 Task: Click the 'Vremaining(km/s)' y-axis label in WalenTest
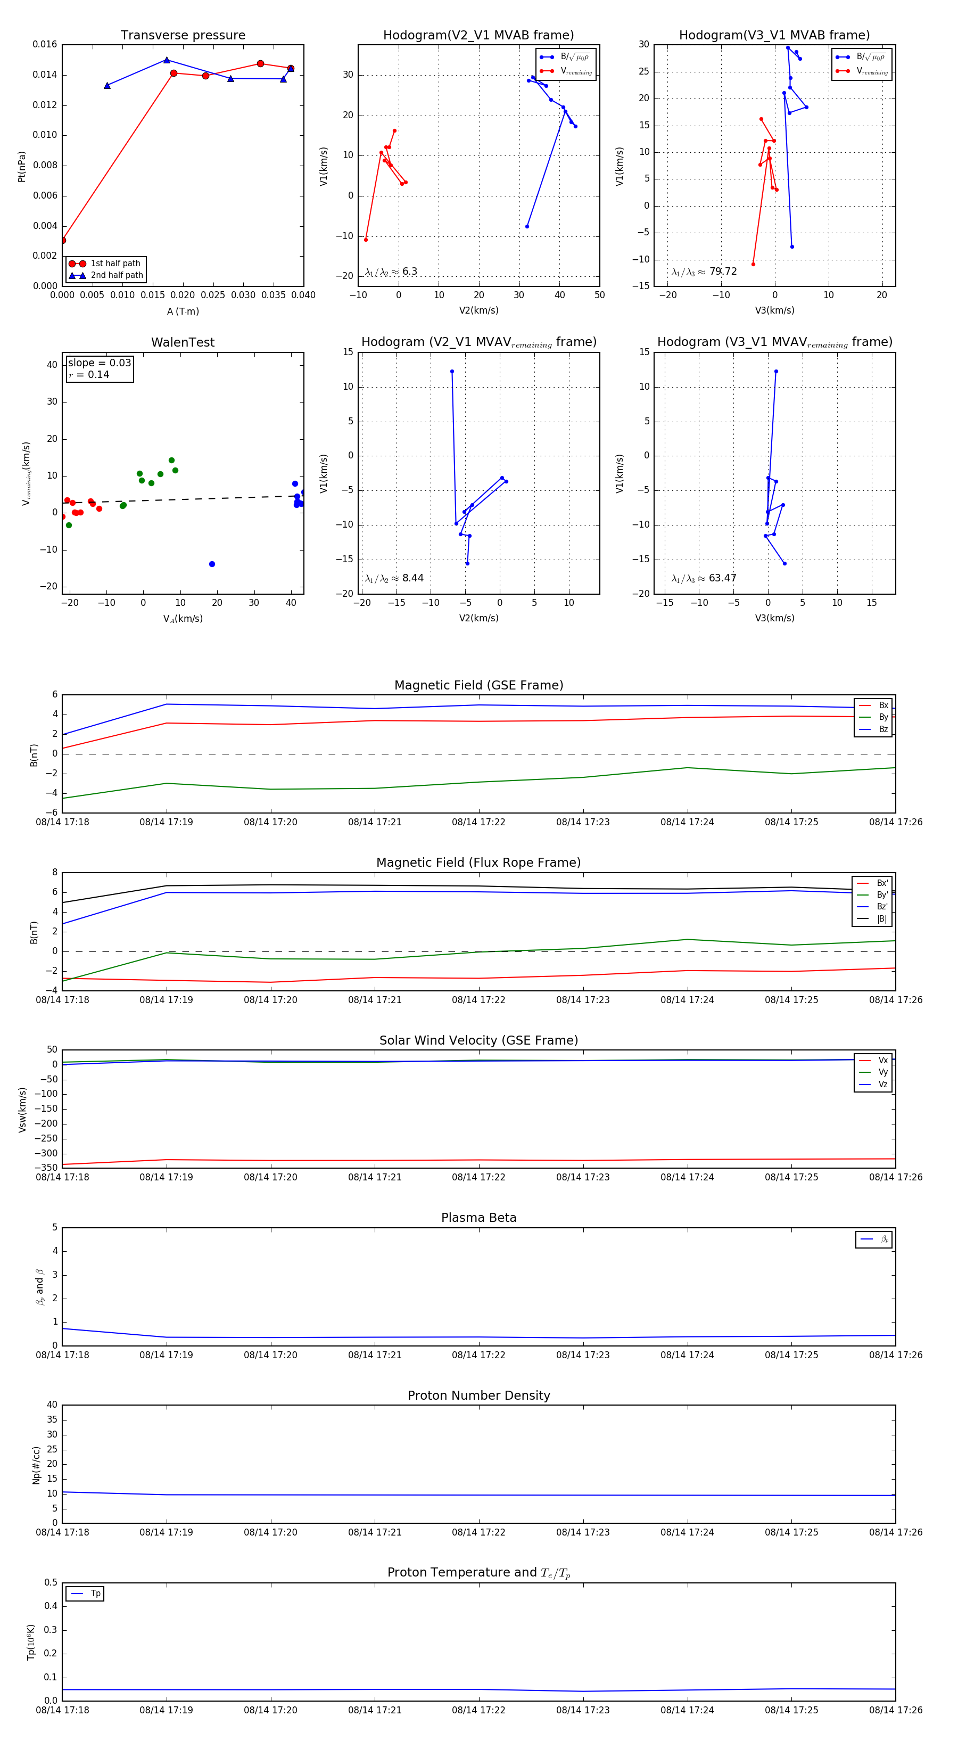26,473
